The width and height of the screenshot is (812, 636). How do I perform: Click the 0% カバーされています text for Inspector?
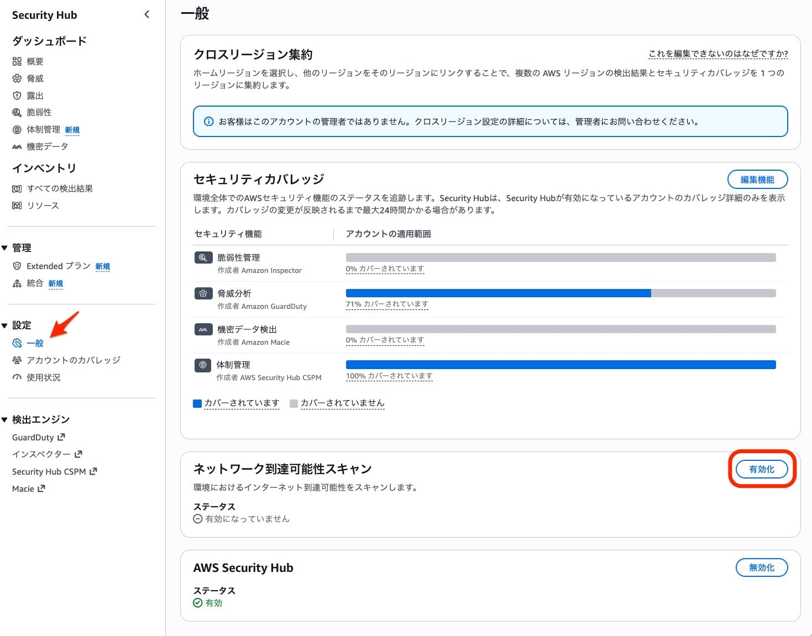[x=385, y=269]
